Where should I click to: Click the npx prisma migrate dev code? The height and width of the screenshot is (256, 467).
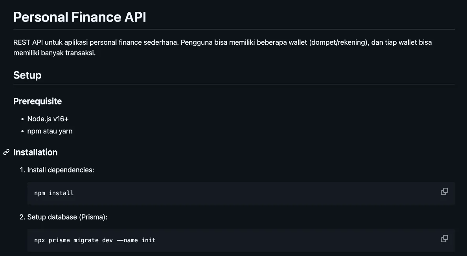tap(95, 240)
